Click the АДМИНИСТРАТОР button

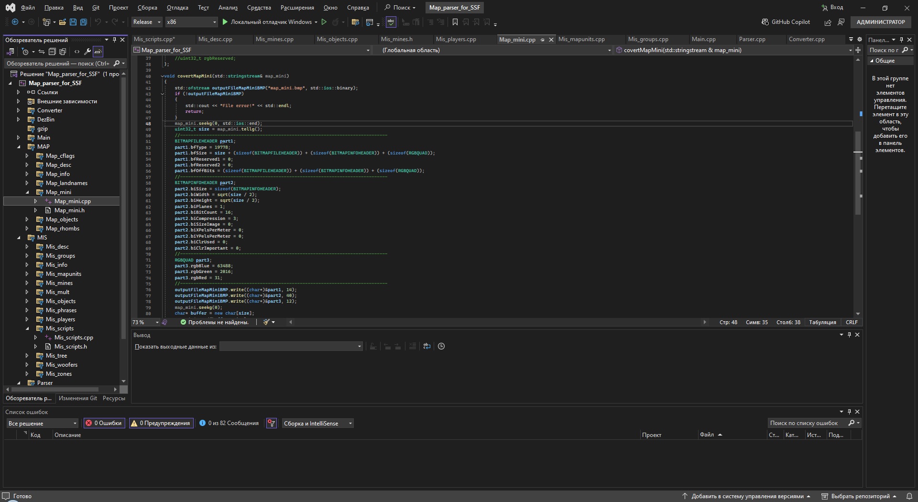pos(881,22)
